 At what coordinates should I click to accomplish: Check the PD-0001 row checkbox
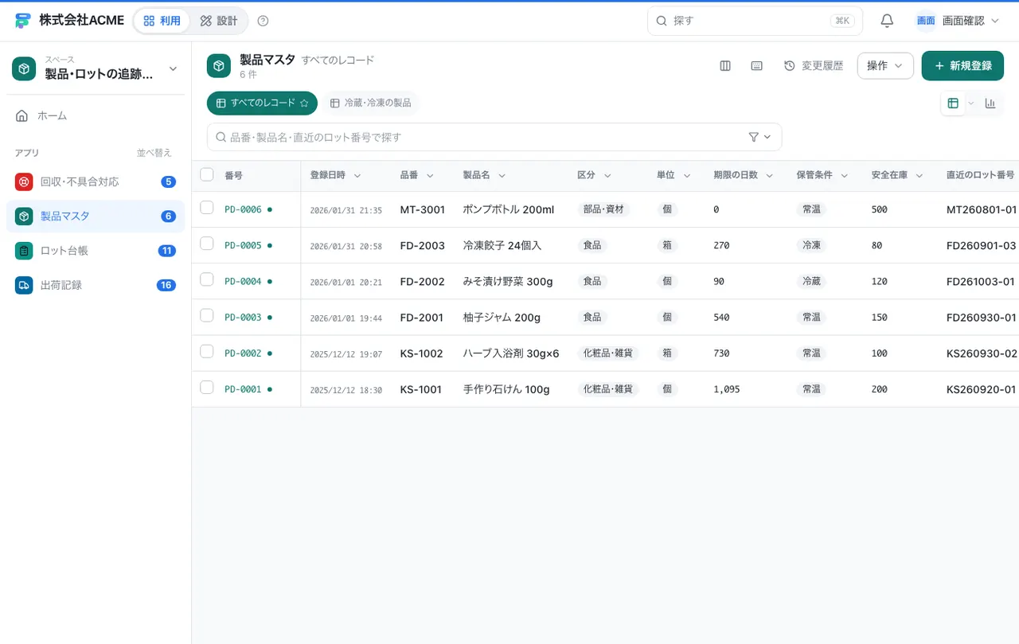point(207,387)
